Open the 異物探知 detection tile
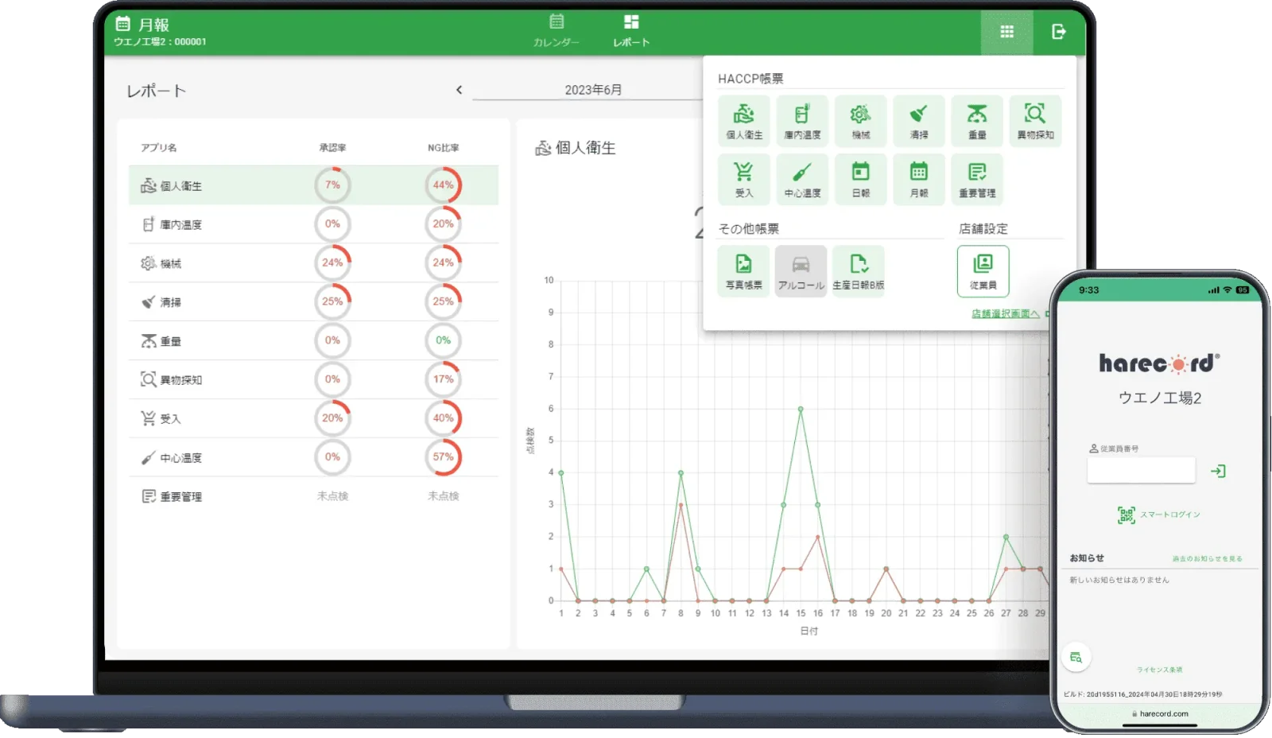This screenshot has height=738, width=1272. (1035, 121)
